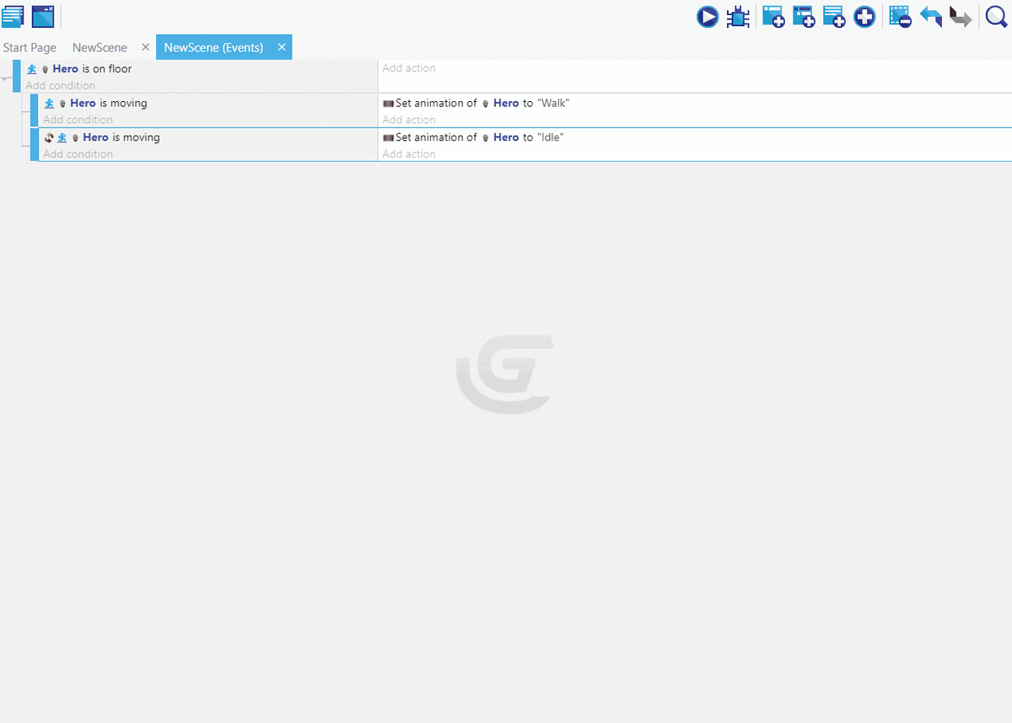The height and width of the screenshot is (723, 1012).
Task: Switch to the NewScene tab
Action: click(x=100, y=48)
